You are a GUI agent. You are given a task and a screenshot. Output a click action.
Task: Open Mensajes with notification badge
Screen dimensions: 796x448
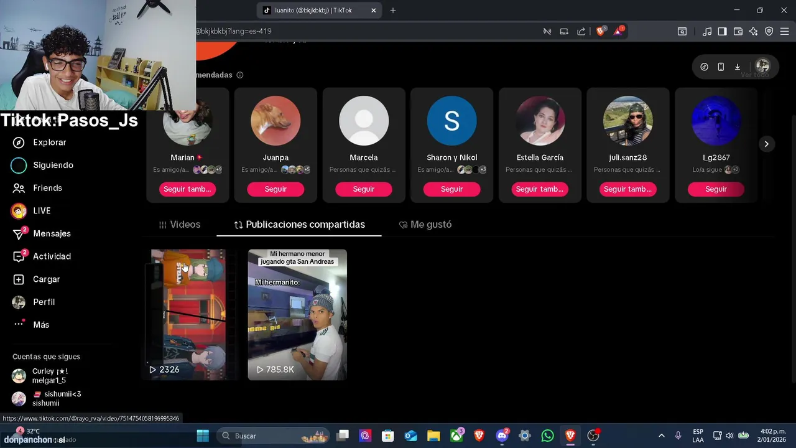pos(42,233)
